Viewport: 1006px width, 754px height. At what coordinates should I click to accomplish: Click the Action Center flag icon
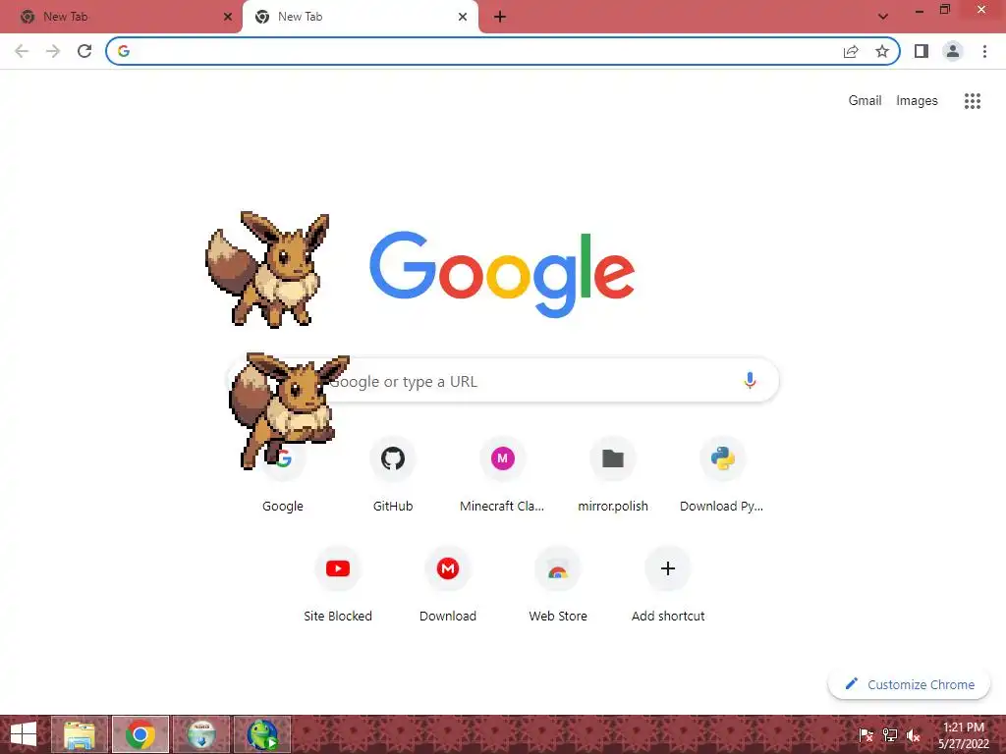click(x=866, y=735)
